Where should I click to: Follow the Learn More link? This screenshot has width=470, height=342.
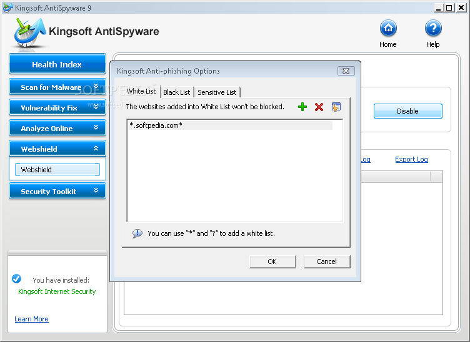31,319
